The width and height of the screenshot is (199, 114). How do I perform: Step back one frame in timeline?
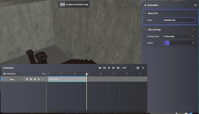point(104,68)
